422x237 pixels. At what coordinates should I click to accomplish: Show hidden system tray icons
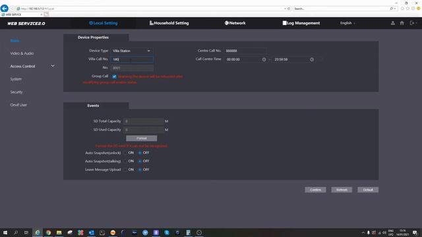[363, 232]
